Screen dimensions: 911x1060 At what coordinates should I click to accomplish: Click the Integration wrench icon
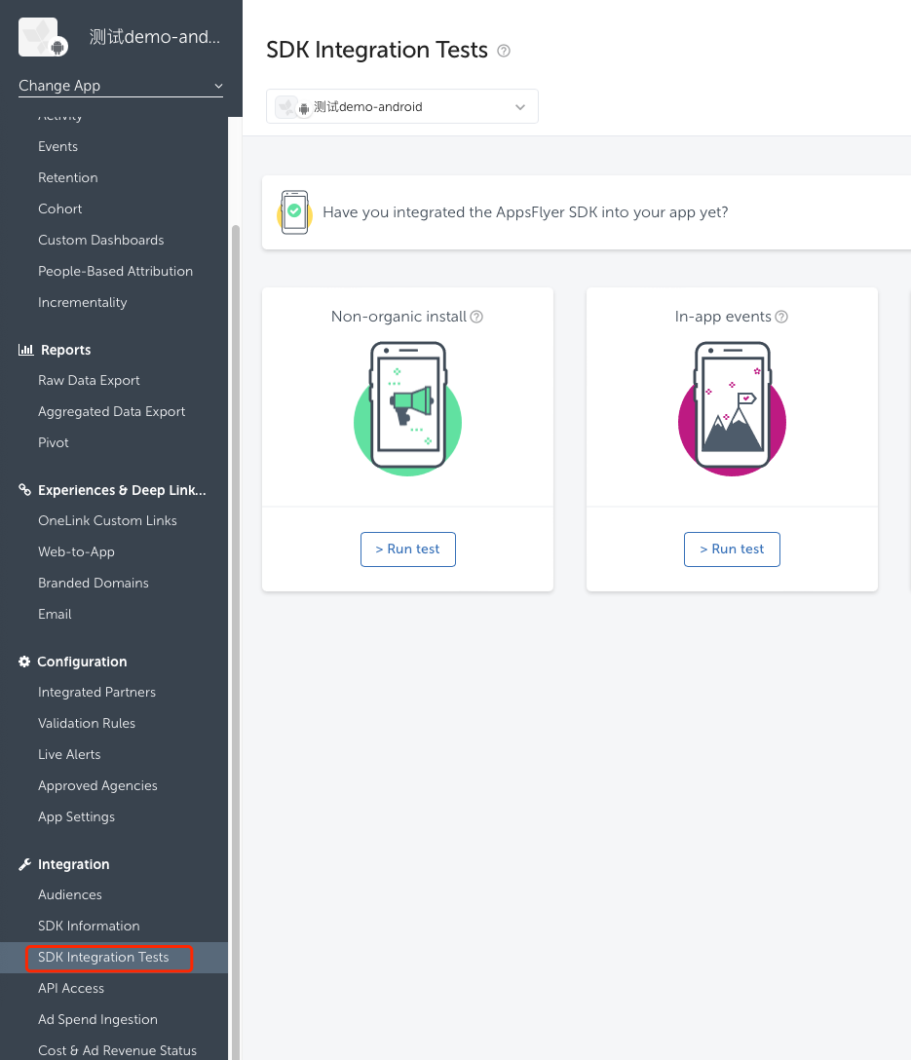coord(25,864)
